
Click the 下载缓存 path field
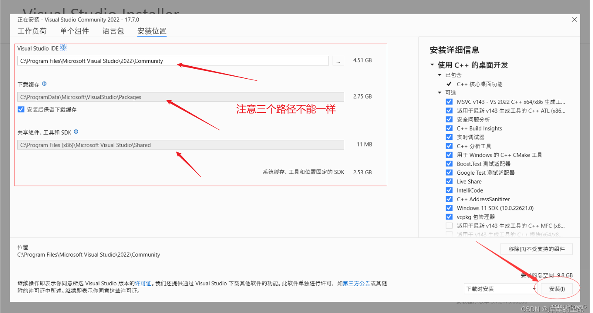(x=181, y=97)
